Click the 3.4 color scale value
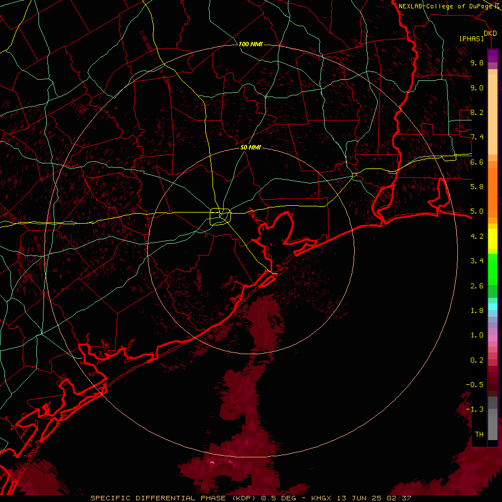 pos(477,261)
